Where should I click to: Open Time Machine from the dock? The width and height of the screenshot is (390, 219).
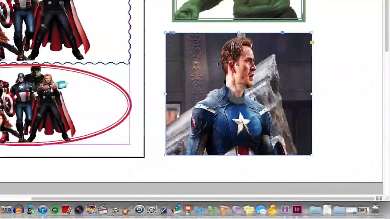tap(140, 210)
